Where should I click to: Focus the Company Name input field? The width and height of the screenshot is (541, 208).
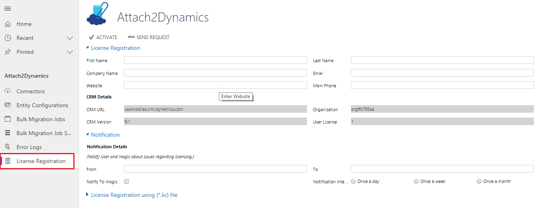215,73
